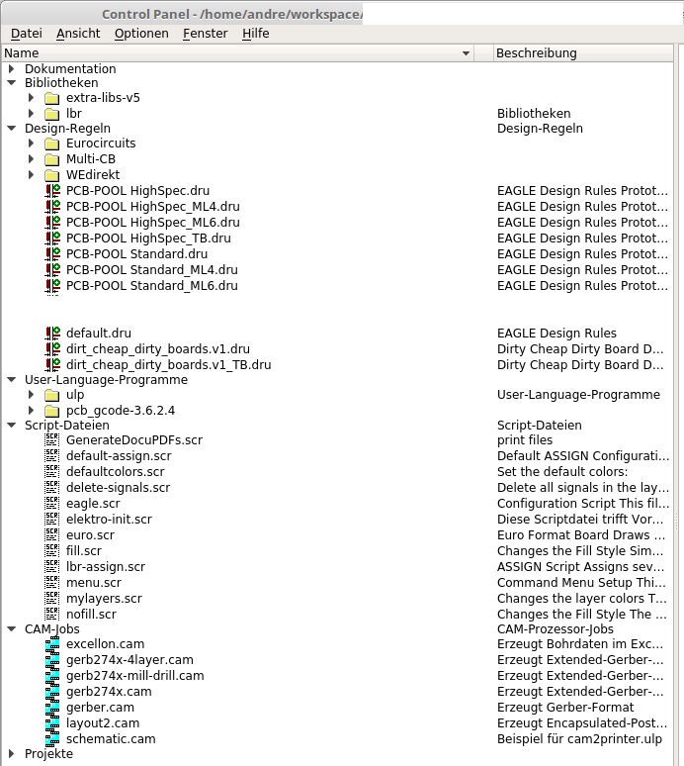Select layout2.cam file name
Image resolution: width=684 pixels, height=766 pixels.
point(103,723)
